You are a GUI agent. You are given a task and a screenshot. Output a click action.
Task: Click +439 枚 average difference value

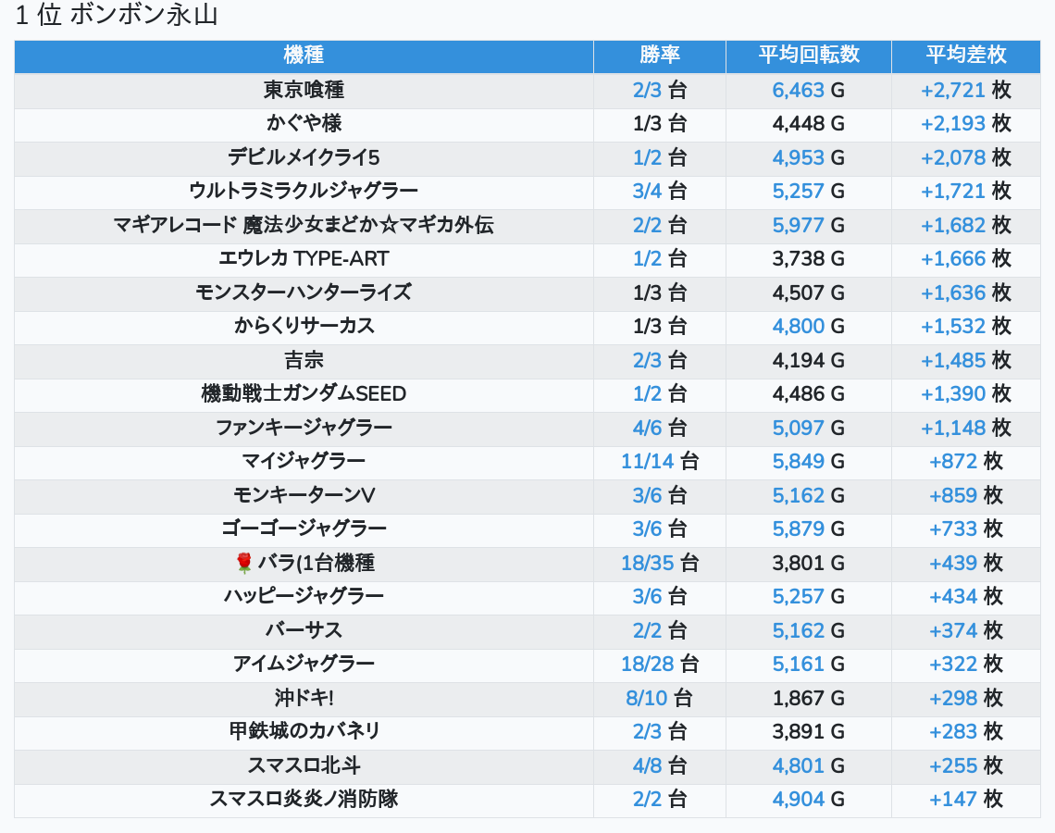tap(965, 563)
